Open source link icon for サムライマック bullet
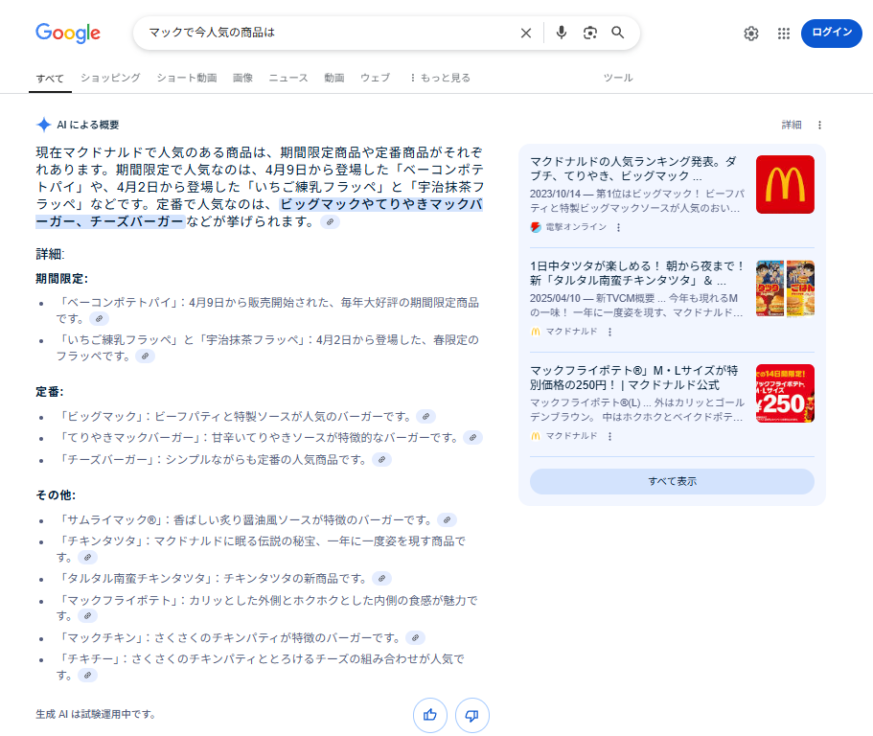 [448, 520]
